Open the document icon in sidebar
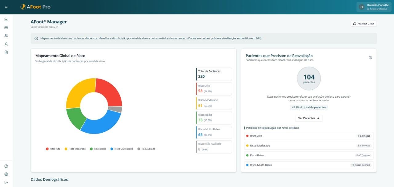The image size is (394, 187). click(6, 52)
